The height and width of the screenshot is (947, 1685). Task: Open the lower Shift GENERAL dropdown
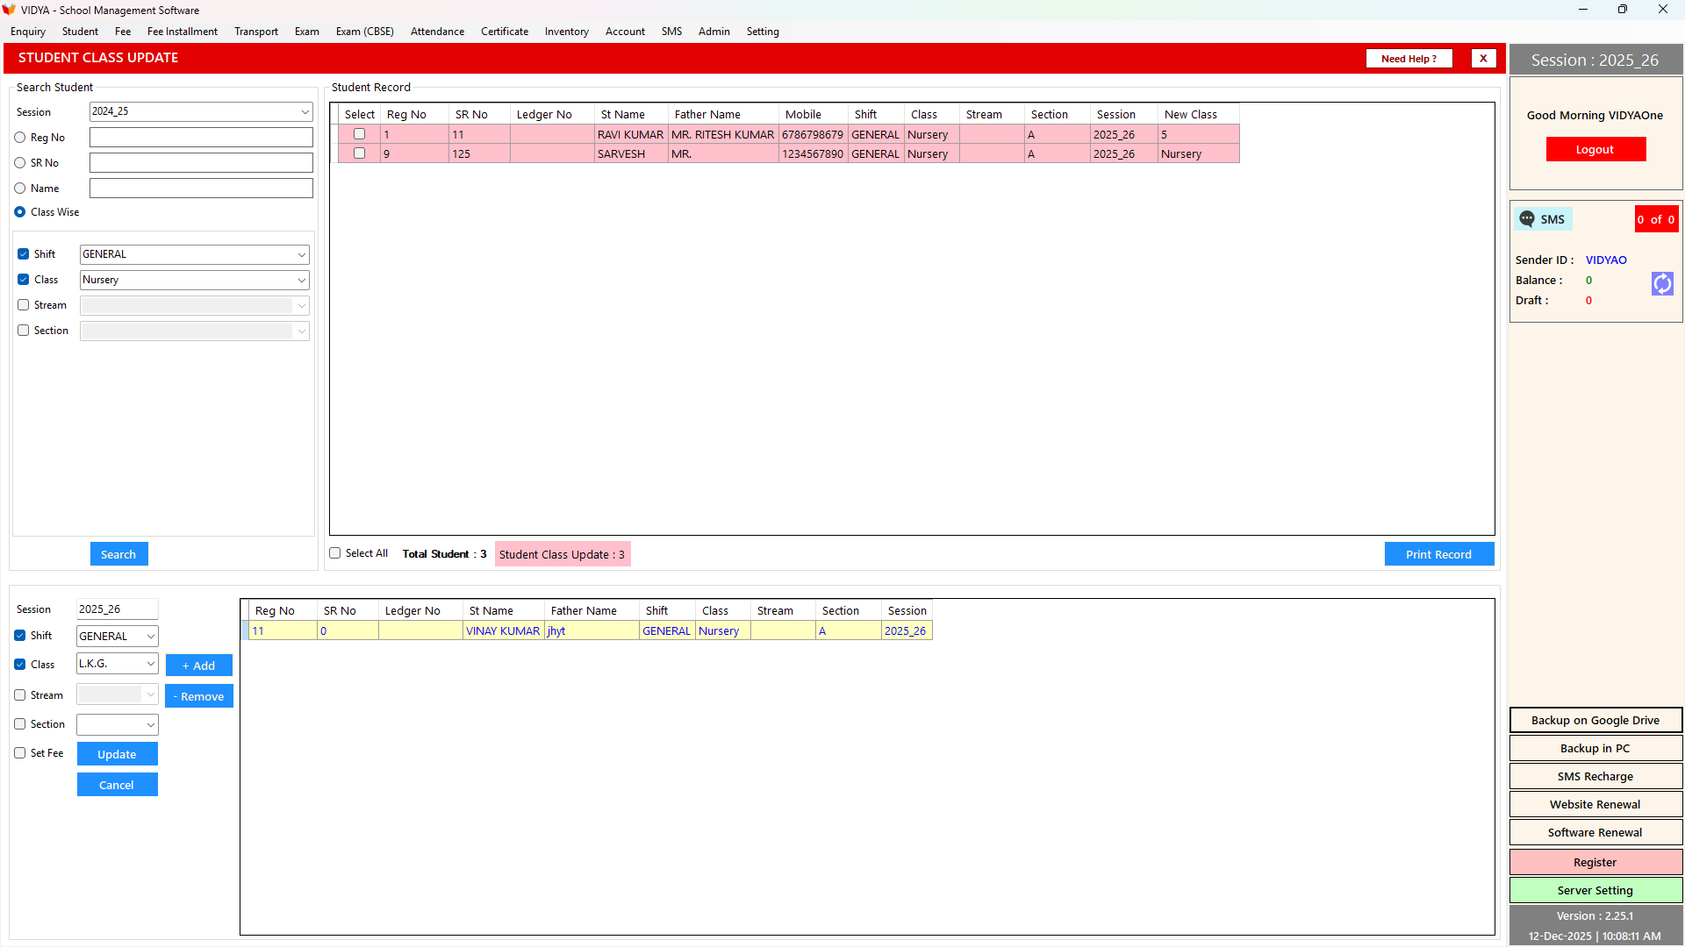click(117, 636)
